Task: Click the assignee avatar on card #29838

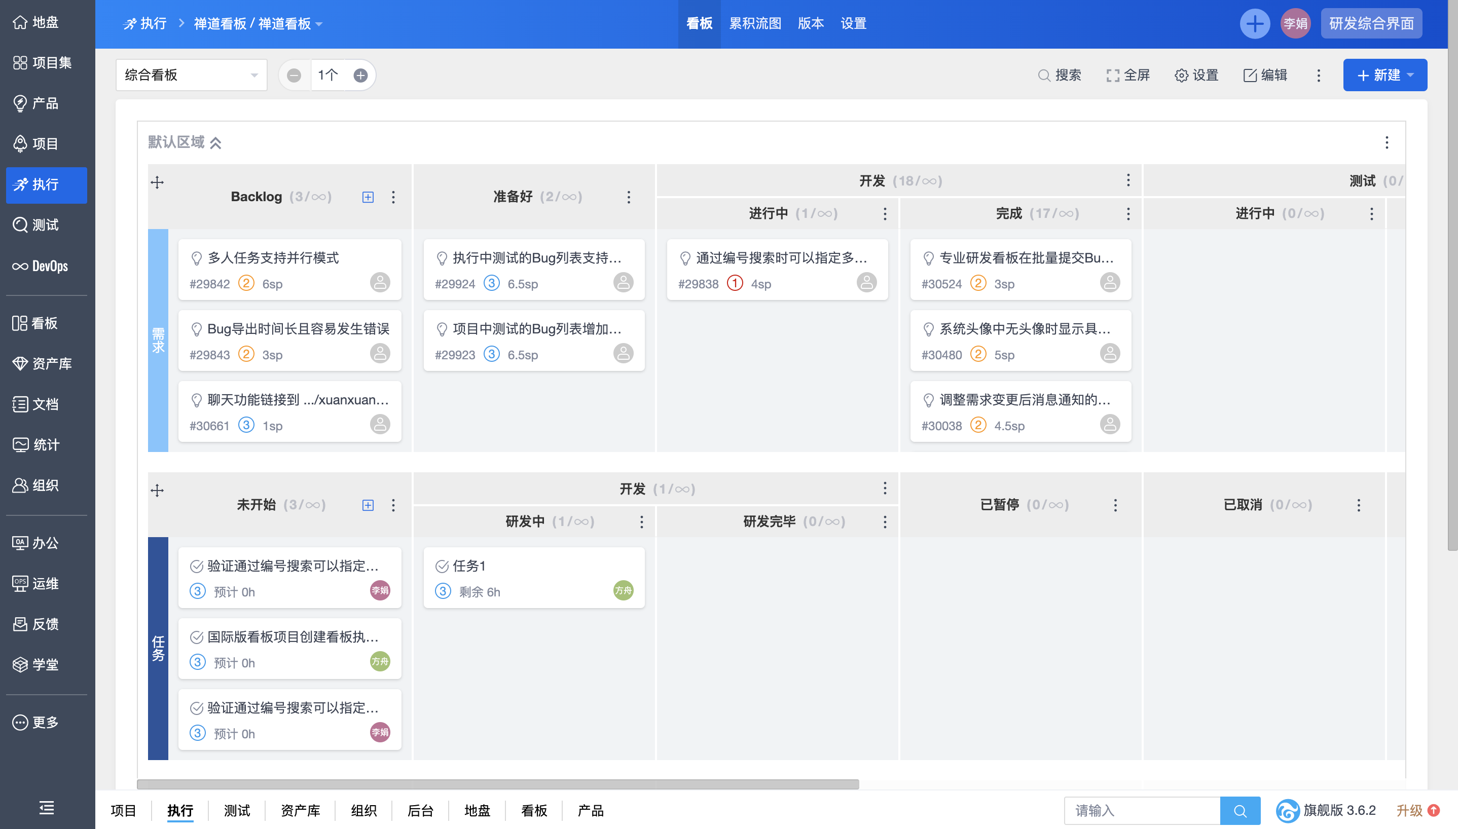Action: coord(866,283)
